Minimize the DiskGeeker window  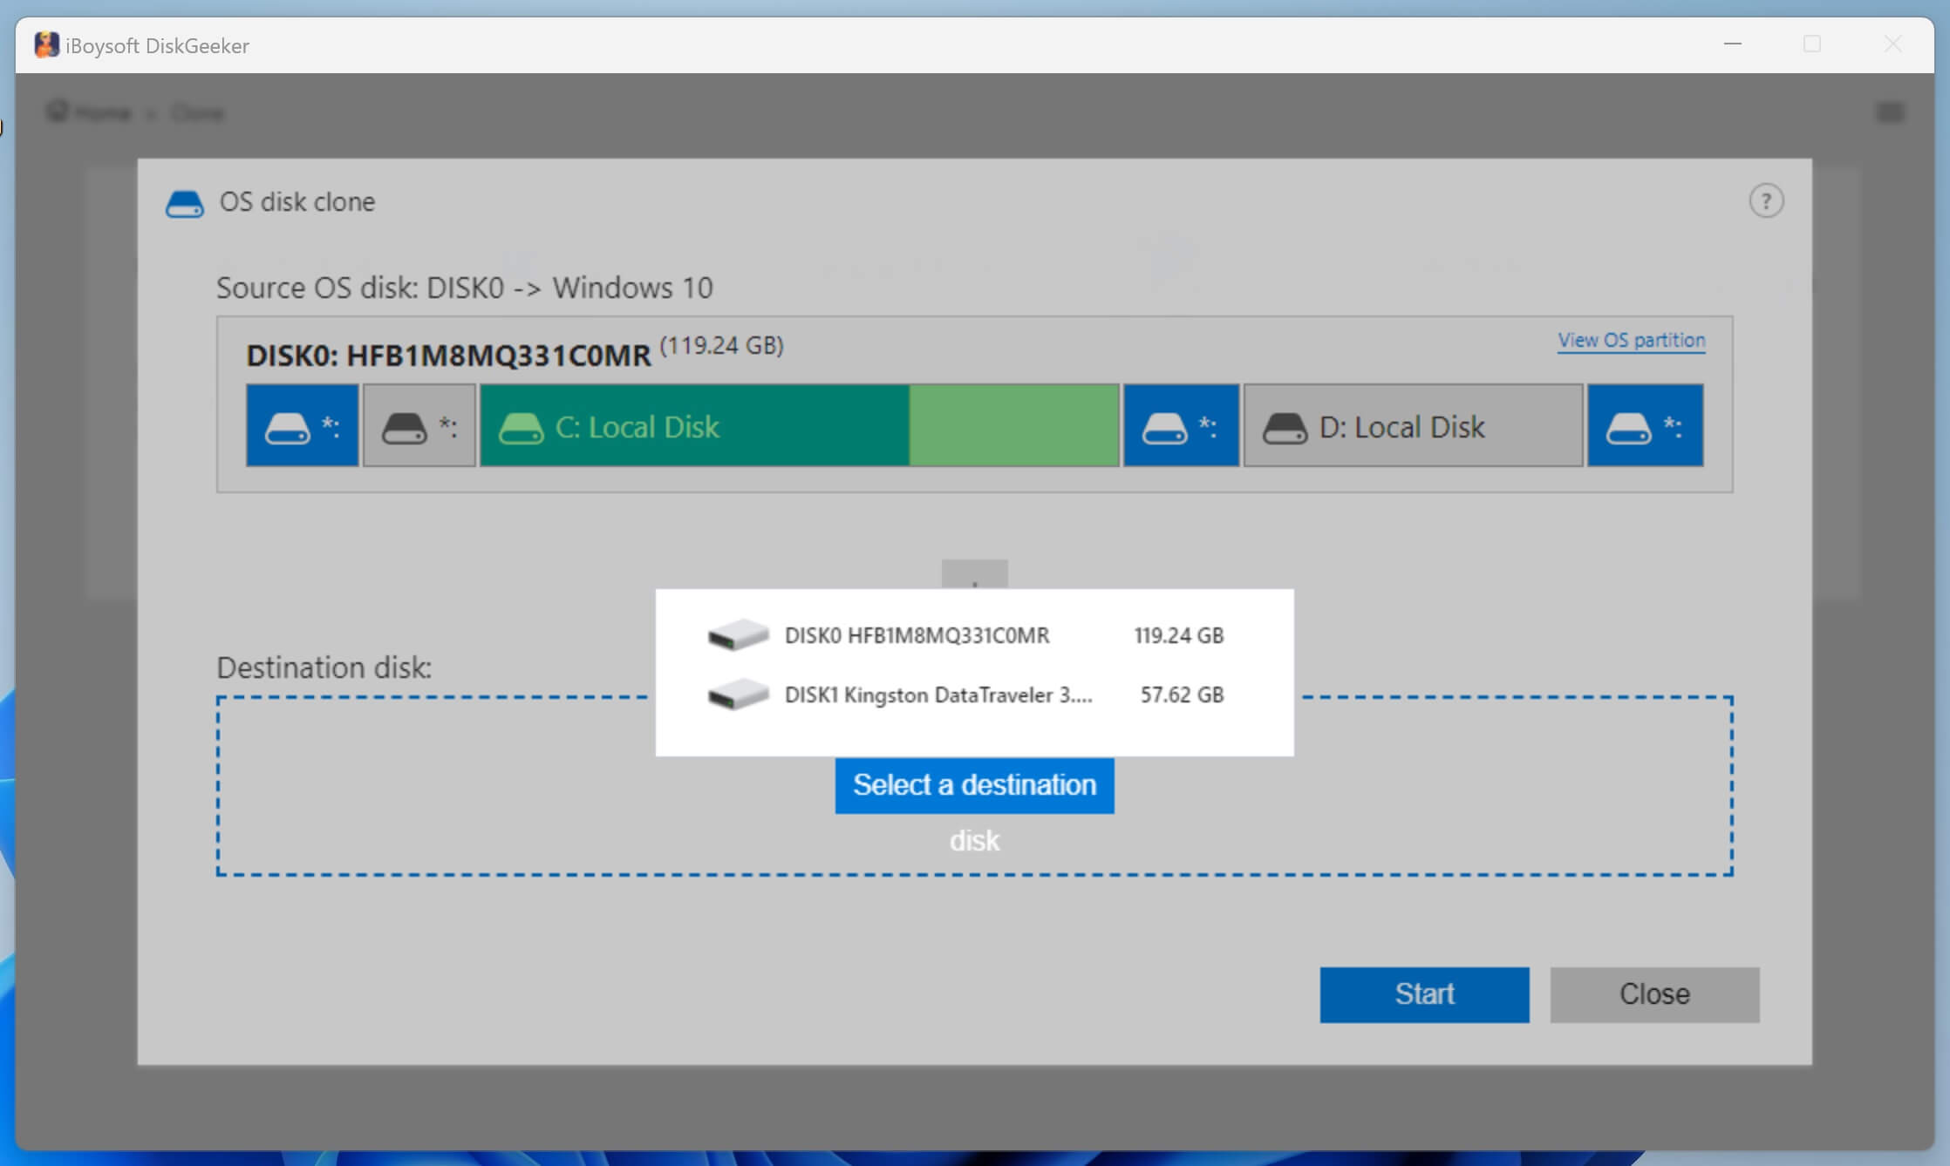(1733, 44)
